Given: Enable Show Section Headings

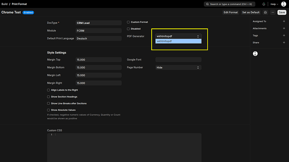Looking at the screenshot, I should point(49,97).
